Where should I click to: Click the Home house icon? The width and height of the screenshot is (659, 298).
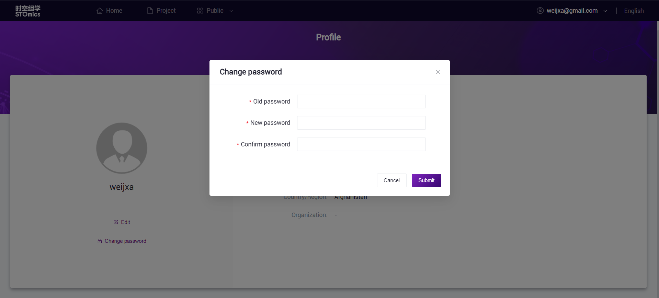[100, 11]
